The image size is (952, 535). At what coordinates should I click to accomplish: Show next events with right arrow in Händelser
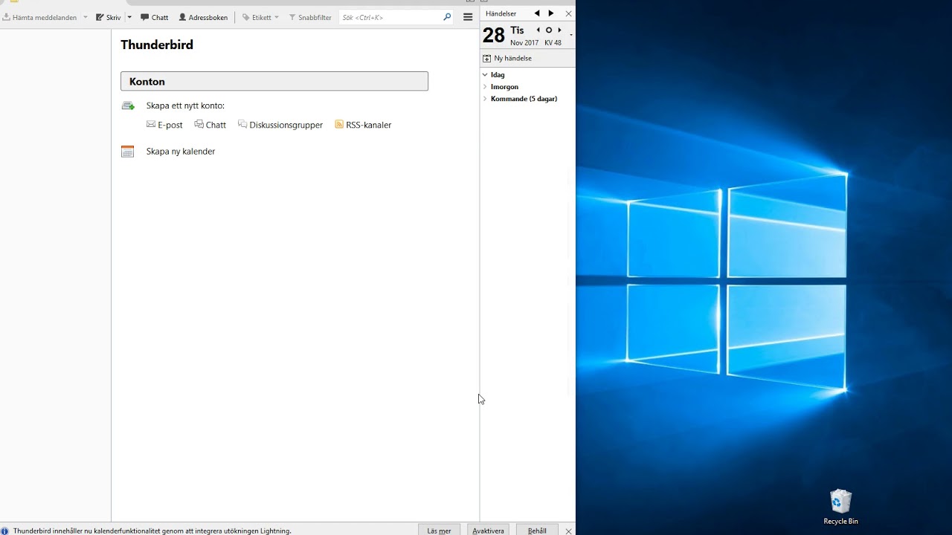(x=551, y=13)
